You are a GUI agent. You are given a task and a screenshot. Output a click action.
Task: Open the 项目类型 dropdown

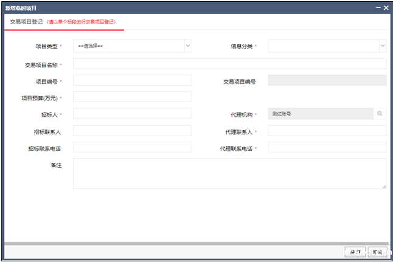132,46
